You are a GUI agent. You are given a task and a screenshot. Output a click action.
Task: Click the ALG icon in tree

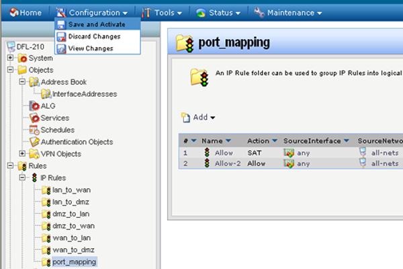(x=34, y=106)
